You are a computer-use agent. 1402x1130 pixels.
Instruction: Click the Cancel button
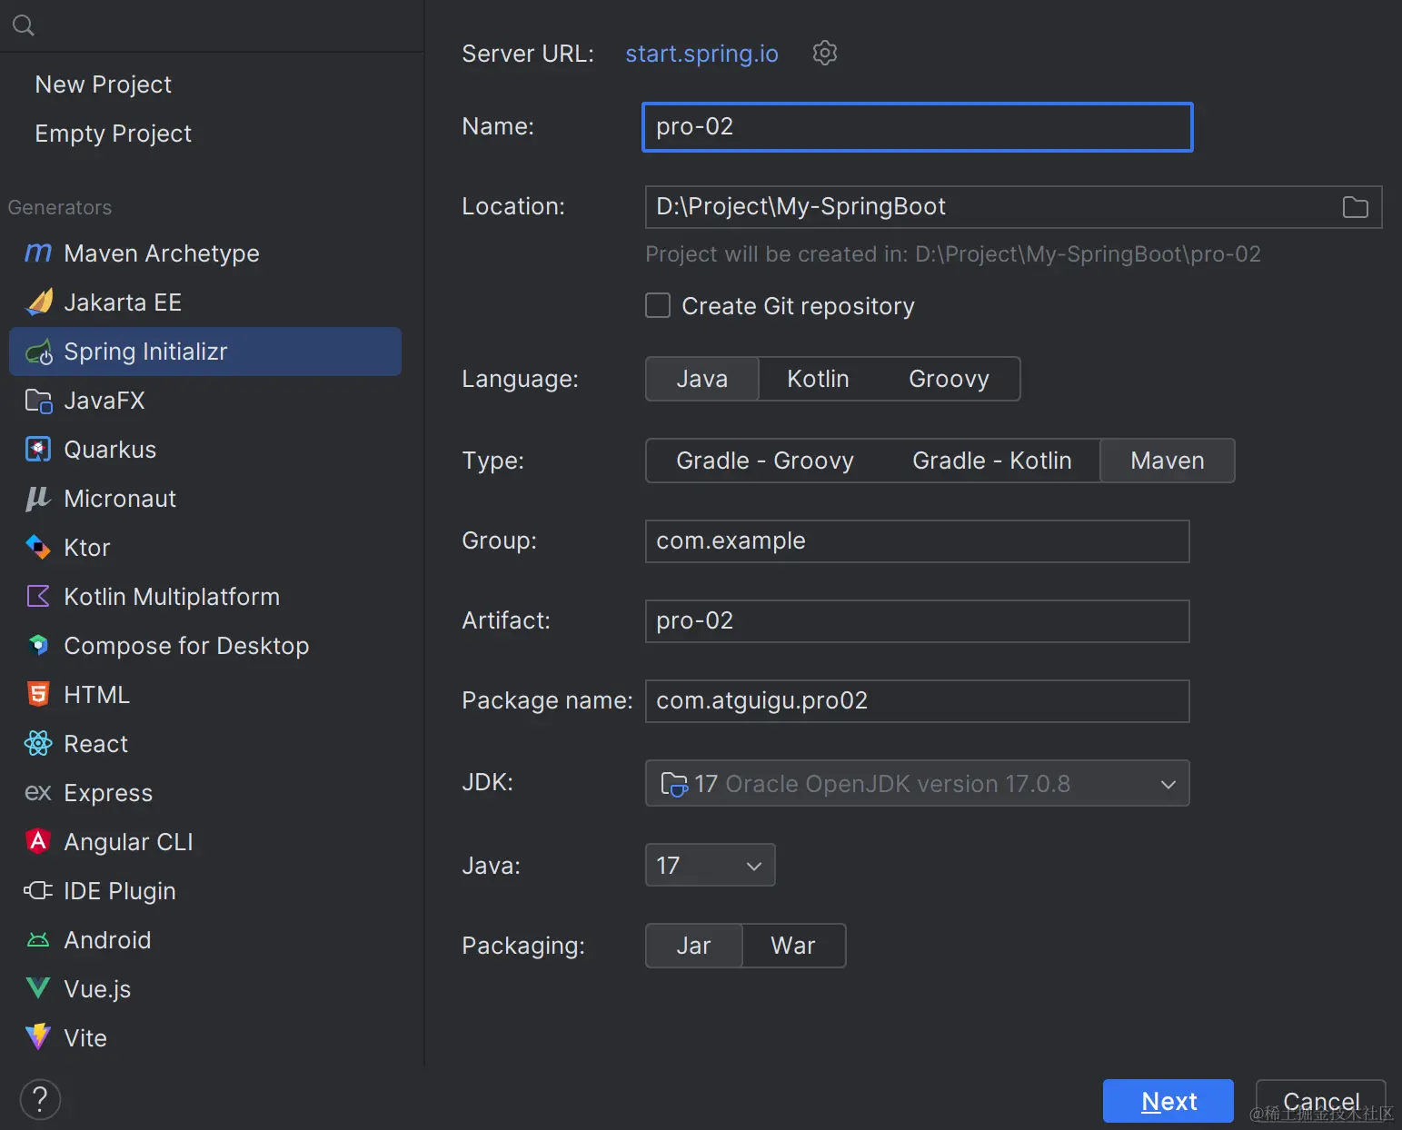tap(1321, 1101)
